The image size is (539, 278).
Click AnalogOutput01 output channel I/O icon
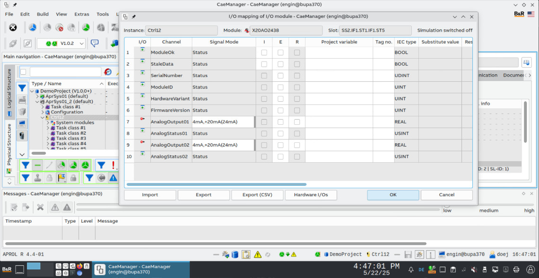(x=142, y=119)
